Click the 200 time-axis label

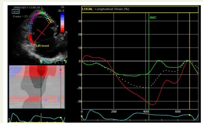[x=114, y=111]
